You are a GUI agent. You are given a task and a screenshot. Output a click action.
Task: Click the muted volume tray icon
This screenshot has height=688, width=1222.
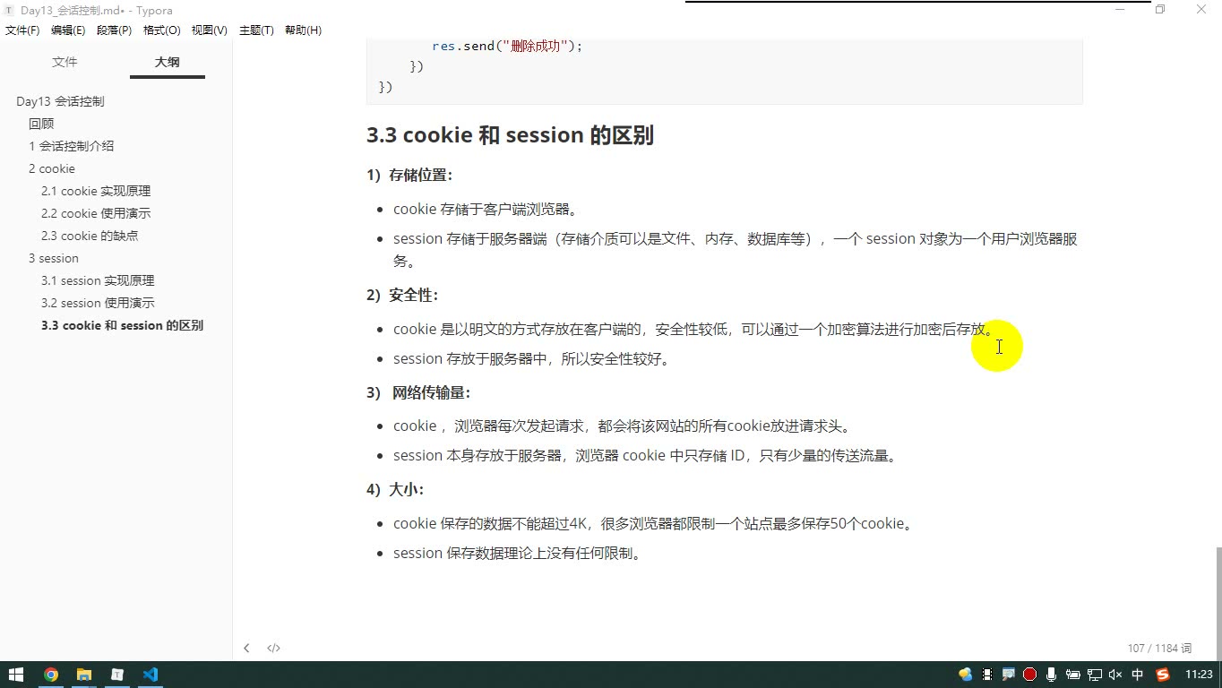point(1115,675)
